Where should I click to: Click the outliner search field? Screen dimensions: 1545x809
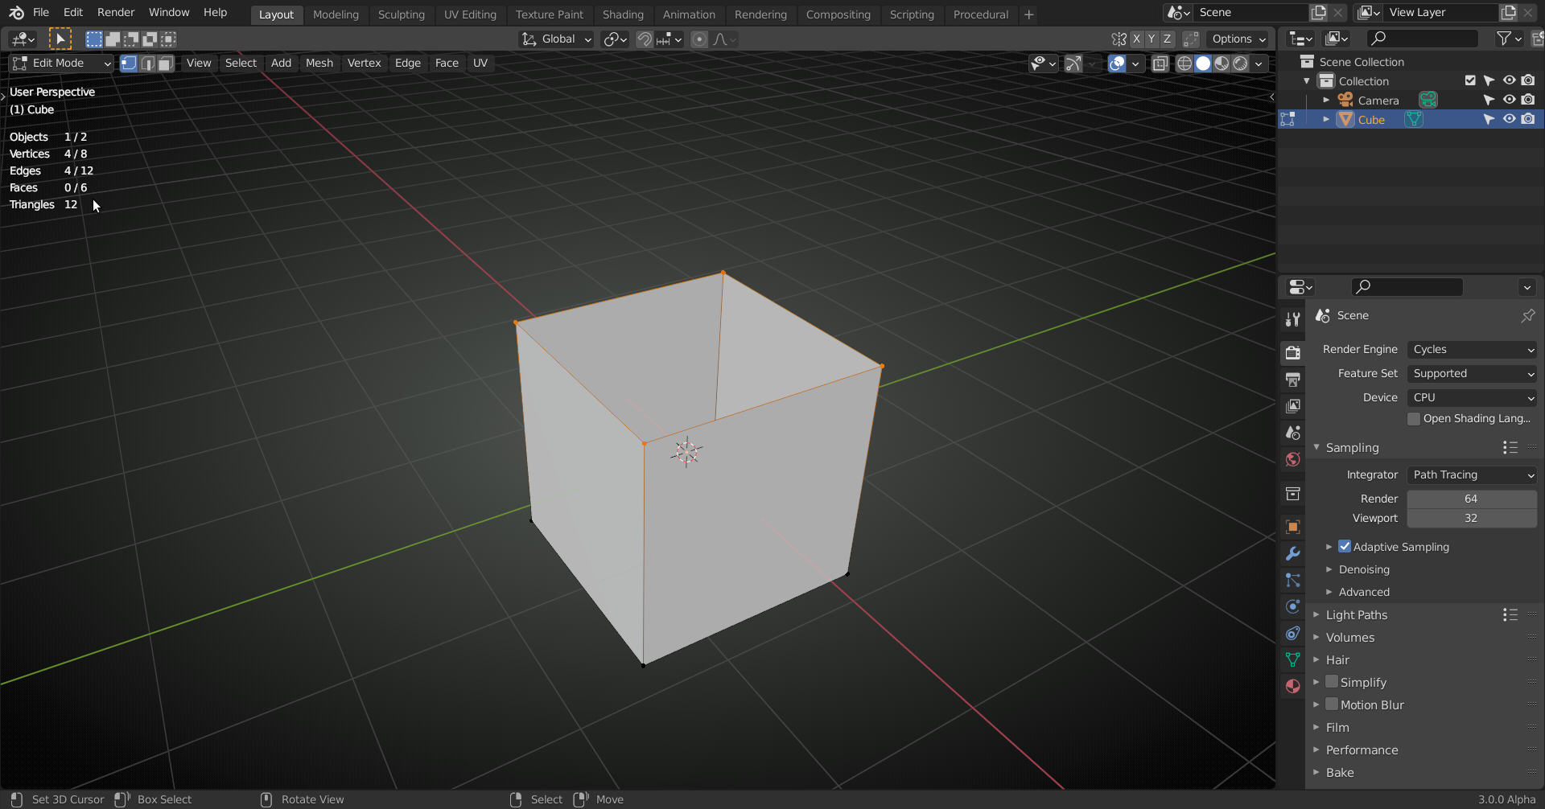(1423, 39)
